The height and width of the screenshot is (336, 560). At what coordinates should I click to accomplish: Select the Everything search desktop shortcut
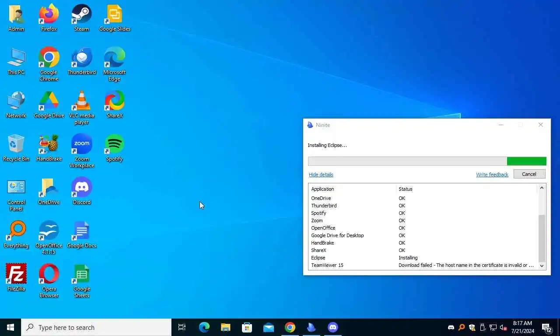click(16, 235)
